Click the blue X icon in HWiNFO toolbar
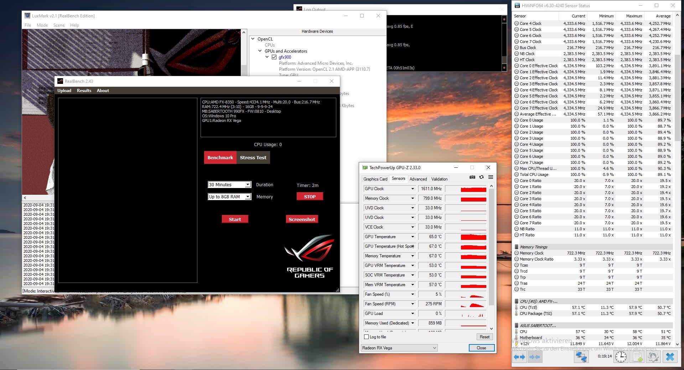This screenshot has height=370, width=684. point(670,357)
